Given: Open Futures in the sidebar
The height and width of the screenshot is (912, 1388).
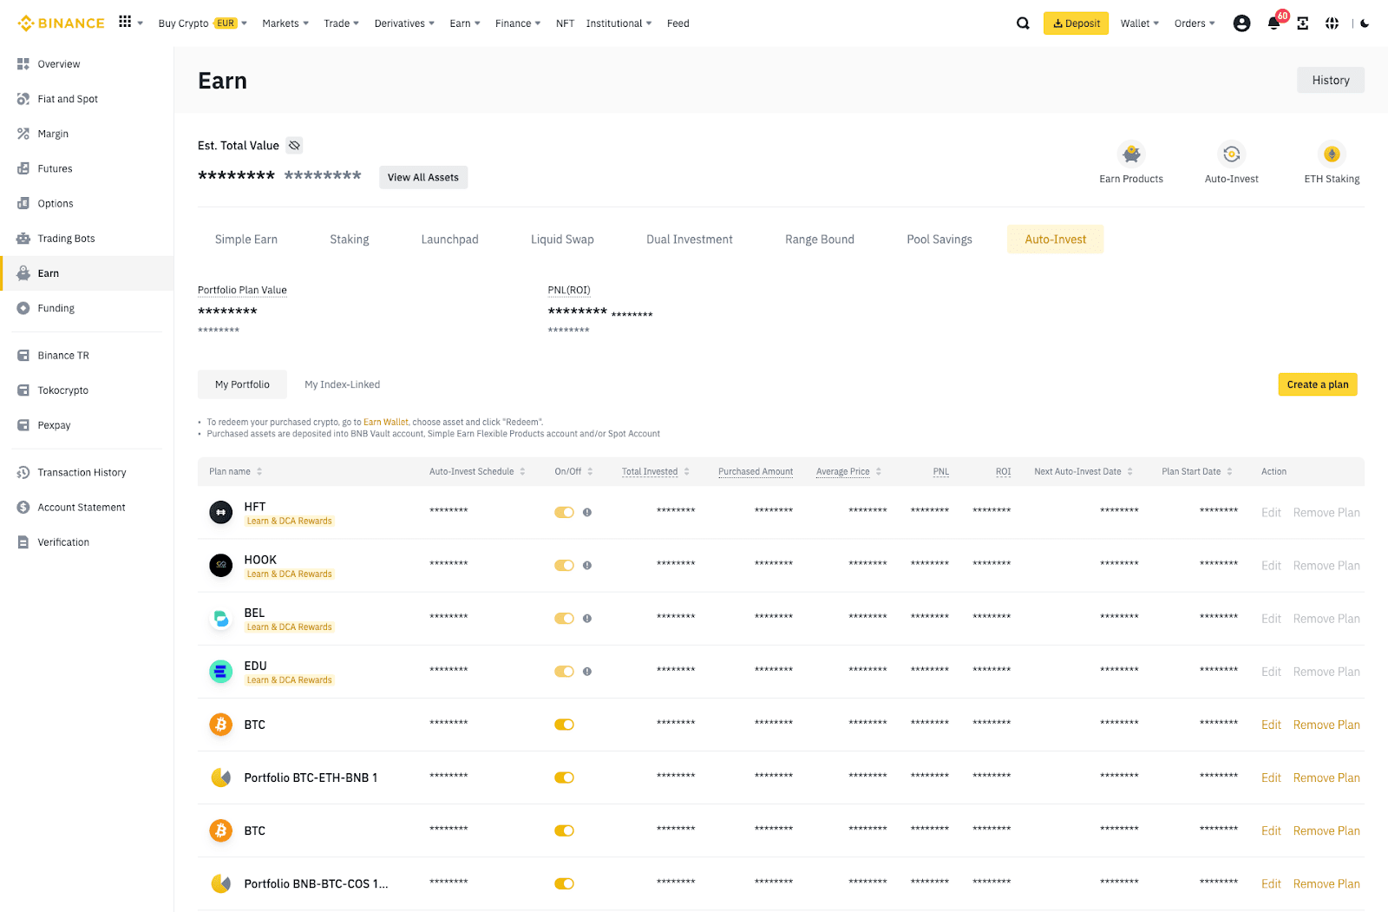Looking at the screenshot, I should tap(87, 168).
